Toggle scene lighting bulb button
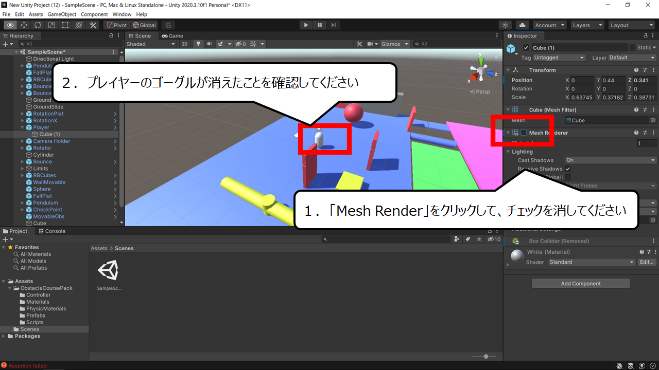 pos(198,44)
